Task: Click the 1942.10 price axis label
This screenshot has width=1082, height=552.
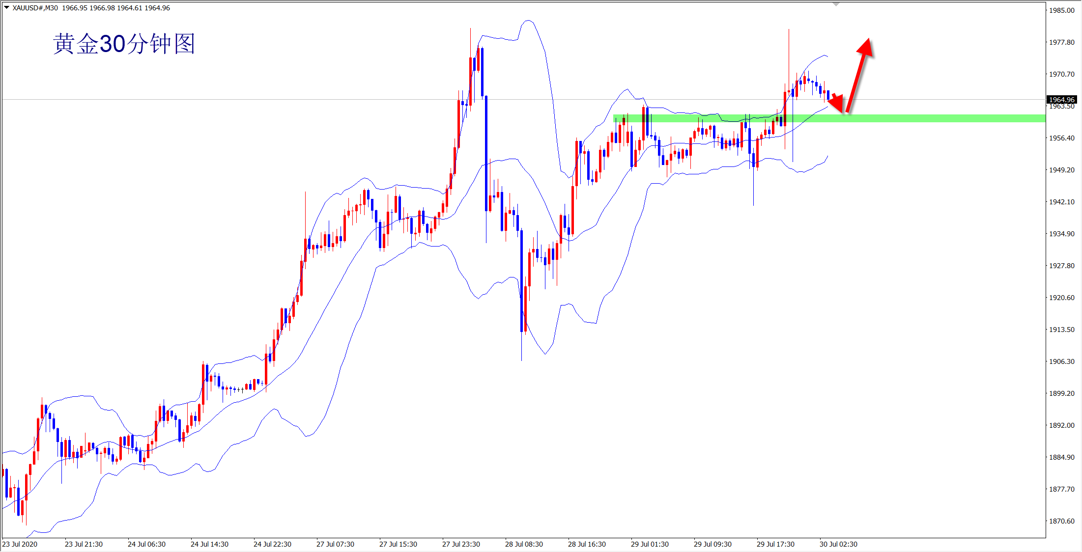Action: tap(1062, 202)
